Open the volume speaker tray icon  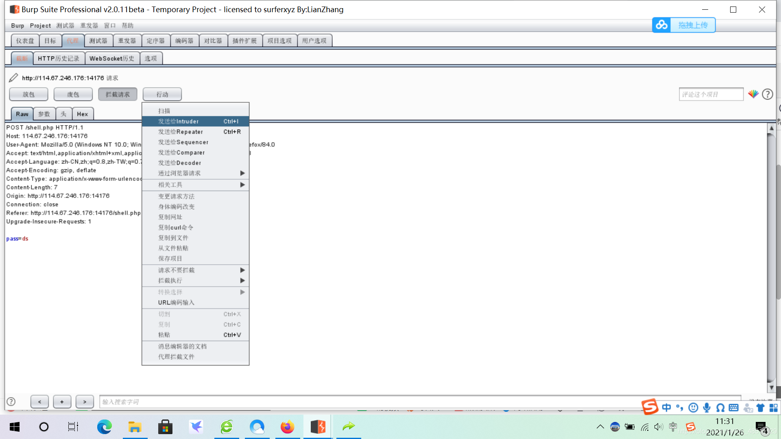(659, 427)
